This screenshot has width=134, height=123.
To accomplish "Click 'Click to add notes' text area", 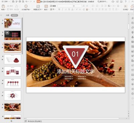I will click(x=35, y=121).
